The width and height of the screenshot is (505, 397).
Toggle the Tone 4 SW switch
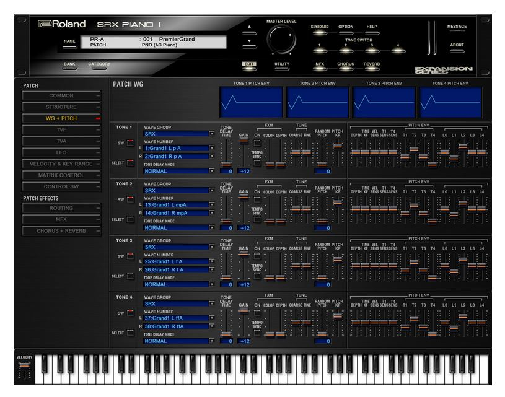click(x=130, y=313)
